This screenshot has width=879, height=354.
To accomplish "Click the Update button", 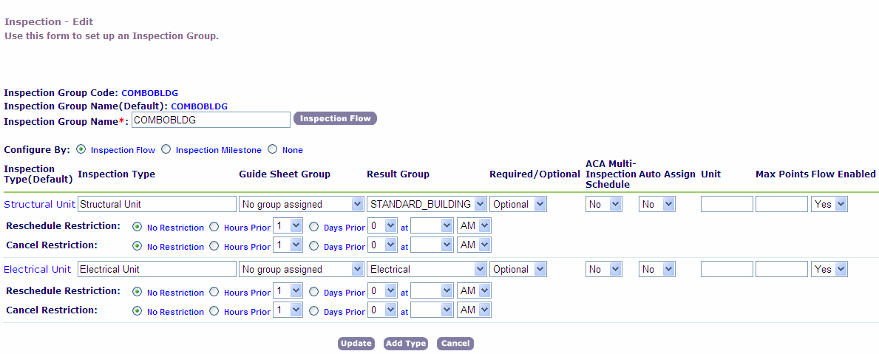I will click(356, 344).
